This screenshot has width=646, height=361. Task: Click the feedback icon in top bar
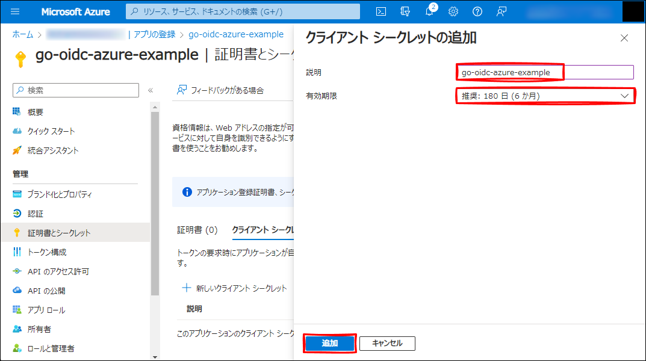click(x=502, y=11)
